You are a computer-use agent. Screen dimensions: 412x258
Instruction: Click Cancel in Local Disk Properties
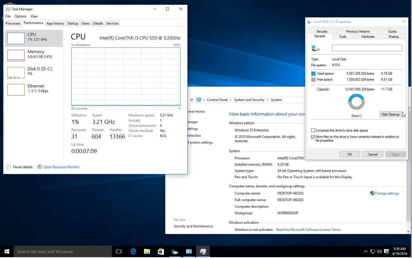(372, 154)
